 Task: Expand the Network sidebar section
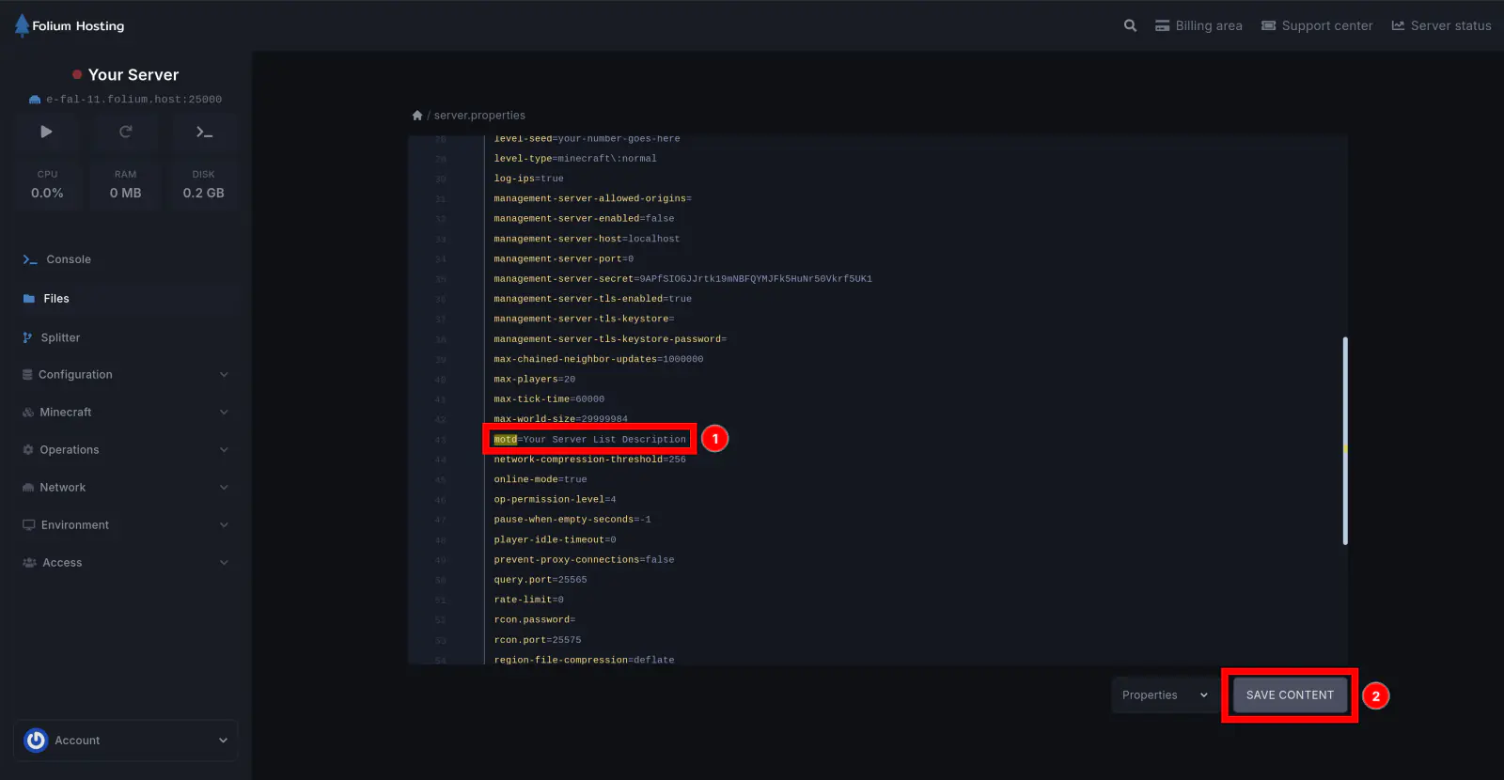(x=125, y=488)
